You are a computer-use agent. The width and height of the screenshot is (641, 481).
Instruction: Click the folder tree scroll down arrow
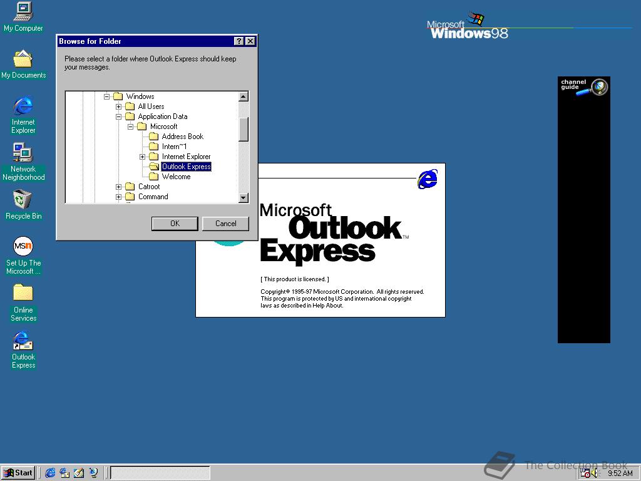pos(244,198)
